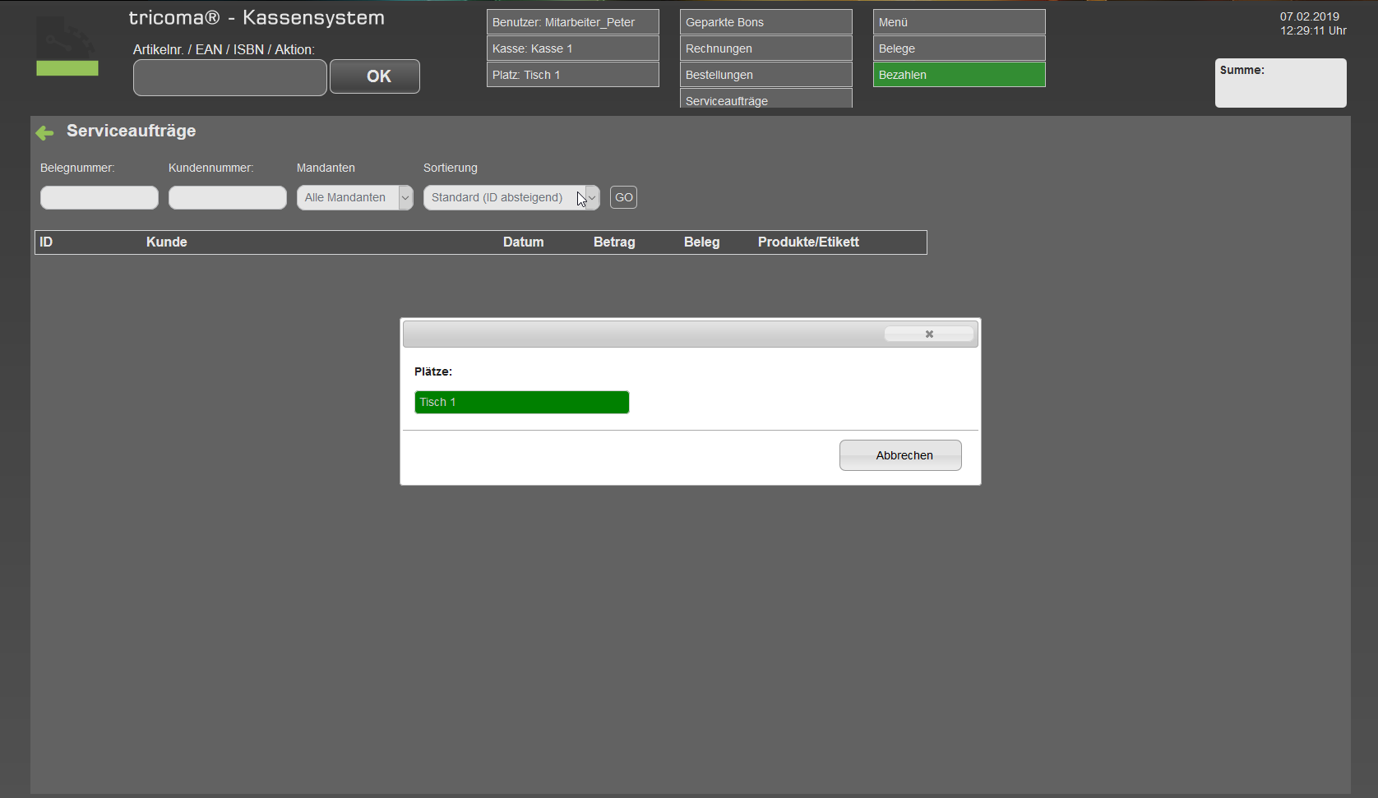Click the Beleg column header
The height and width of the screenshot is (798, 1378).
tap(702, 242)
